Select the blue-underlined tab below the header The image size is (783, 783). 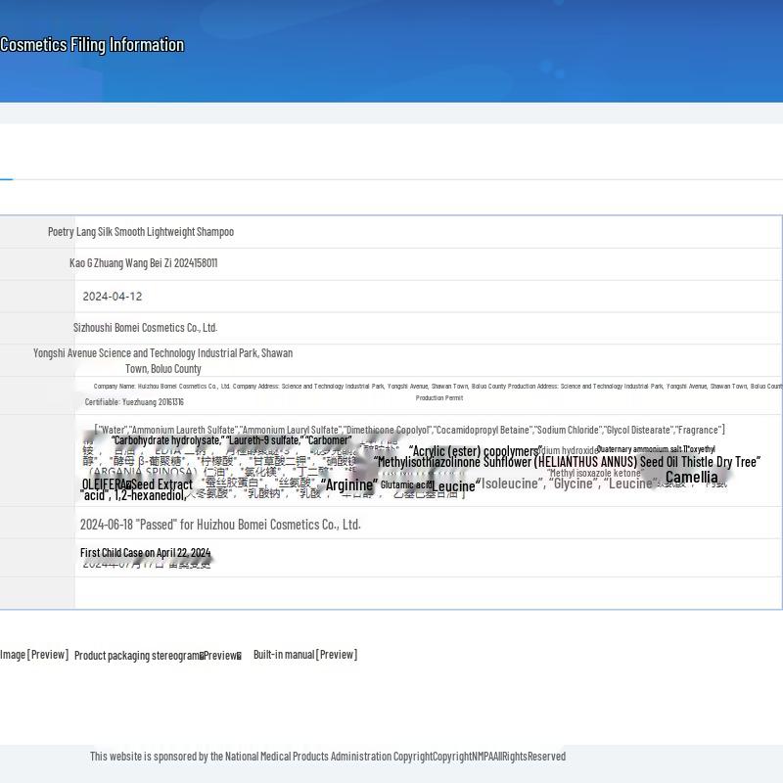(7, 179)
